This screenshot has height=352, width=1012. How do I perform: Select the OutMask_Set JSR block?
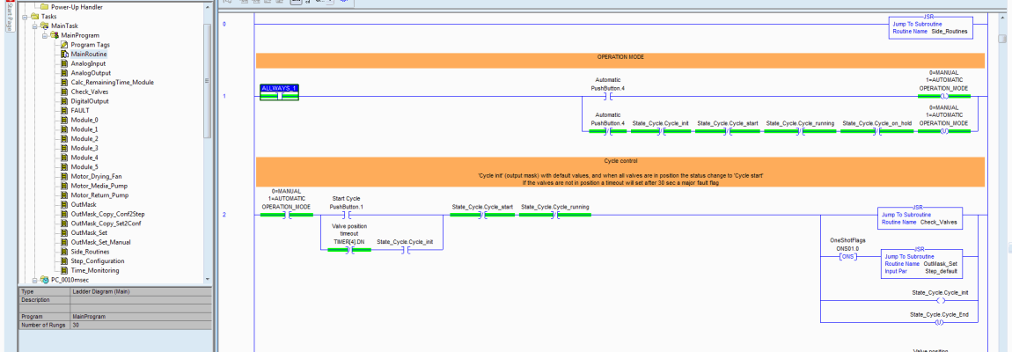coord(920,263)
